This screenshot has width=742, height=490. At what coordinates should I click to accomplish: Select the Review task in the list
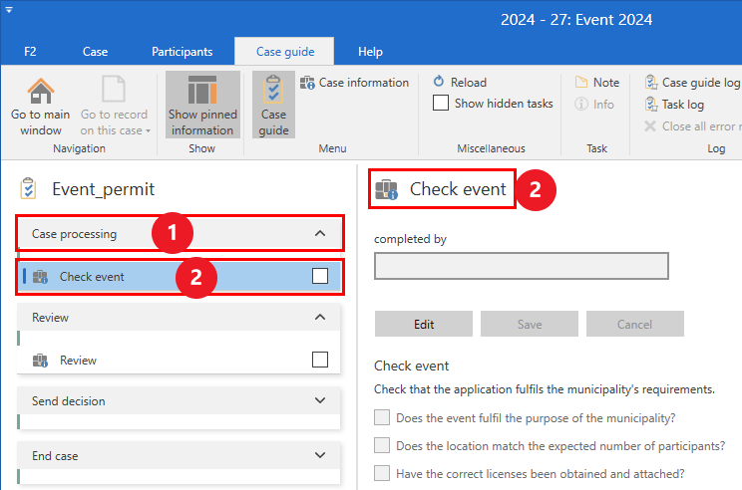tap(78, 361)
